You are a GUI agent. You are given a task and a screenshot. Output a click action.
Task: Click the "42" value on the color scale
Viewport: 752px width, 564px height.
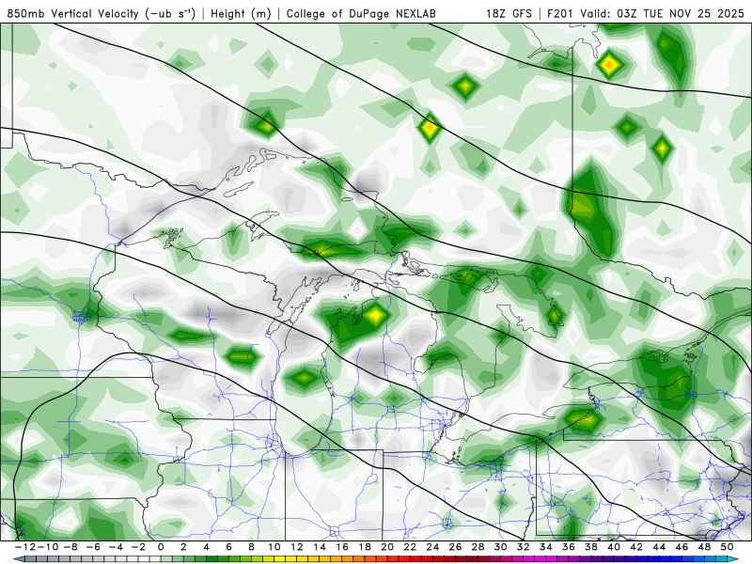(x=636, y=547)
